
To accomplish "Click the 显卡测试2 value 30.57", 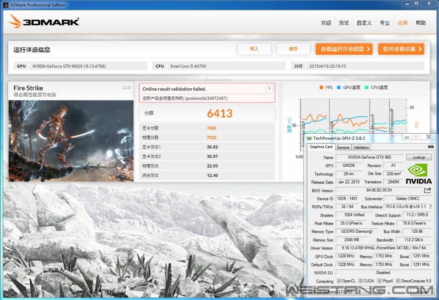I will [x=212, y=156].
